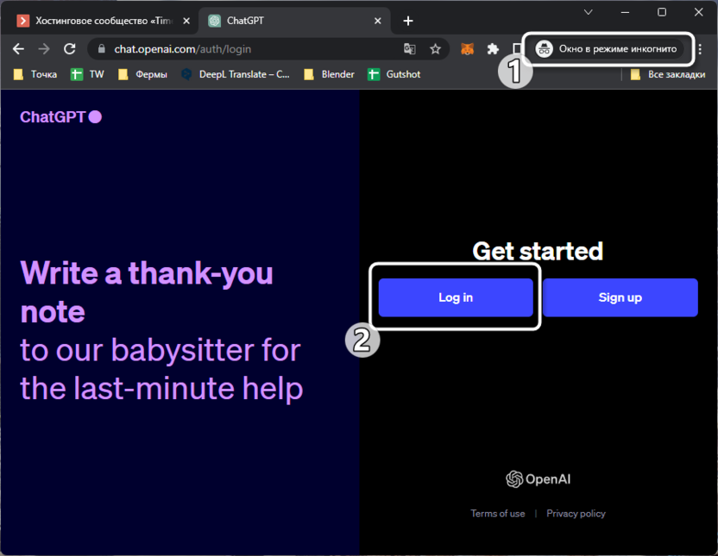
Task: Open a new tab
Action: coord(408,21)
